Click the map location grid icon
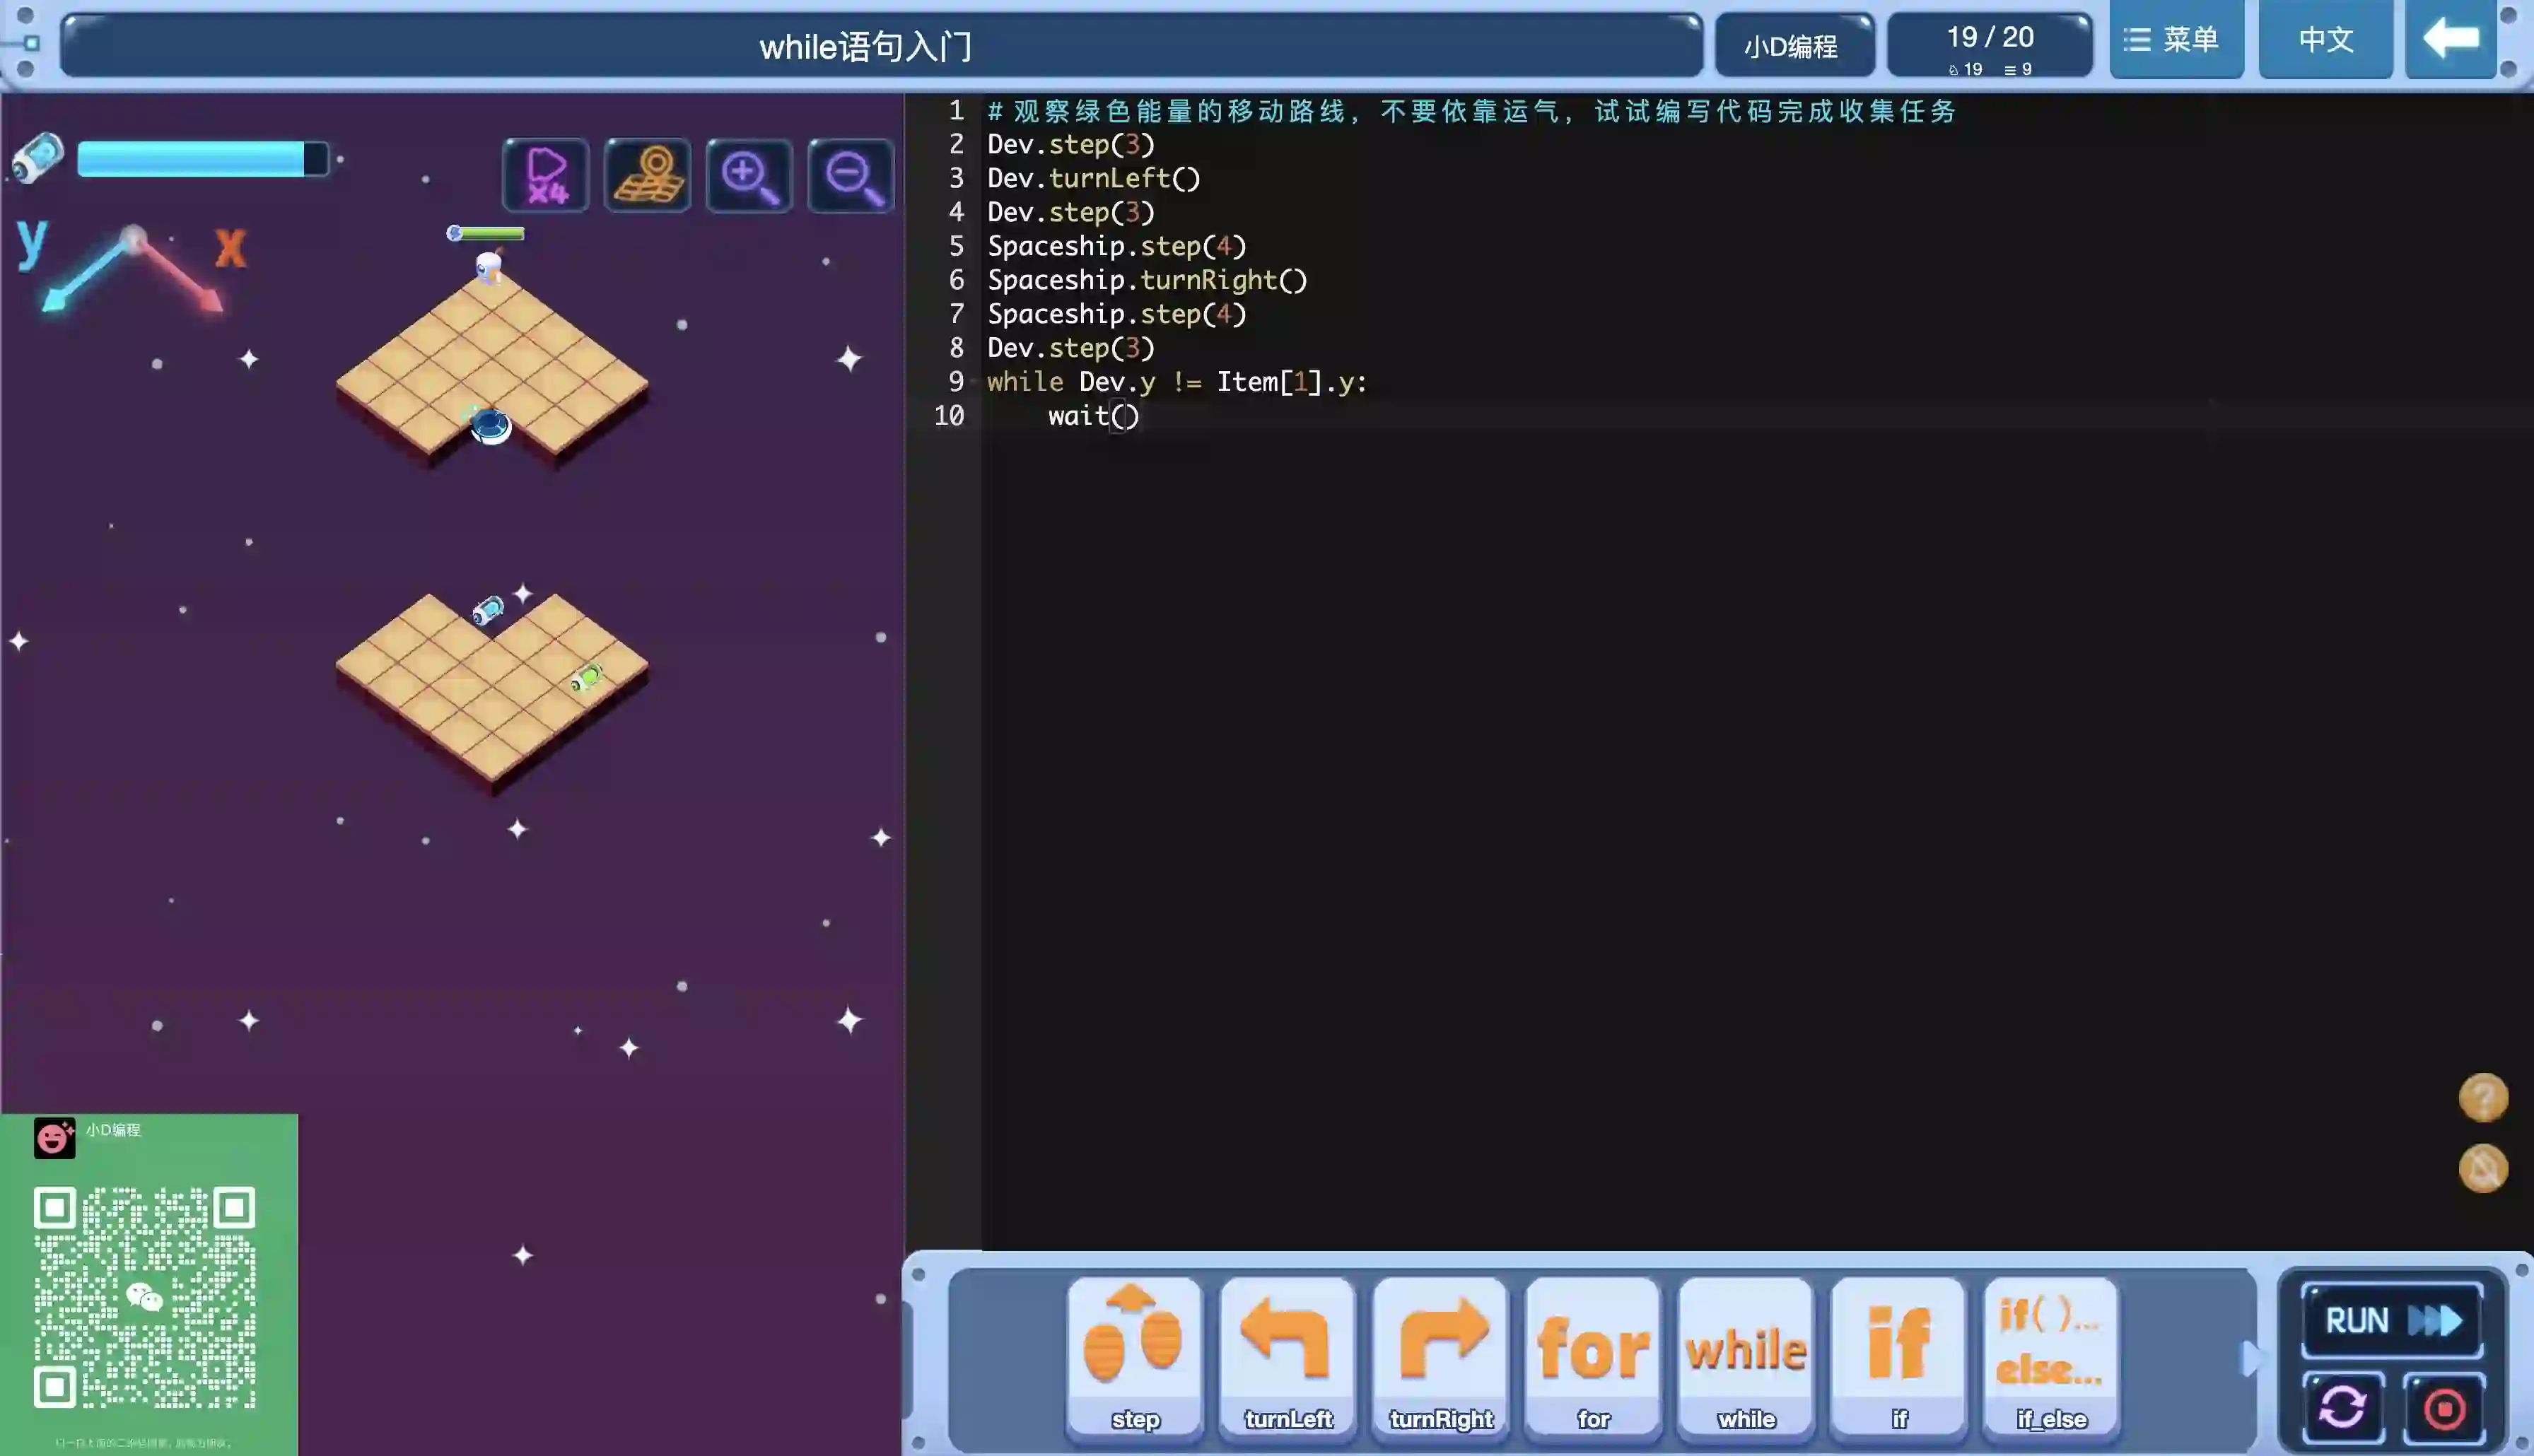Image resolution: width=2534 pixels, height=1456 pixels. 647,175
